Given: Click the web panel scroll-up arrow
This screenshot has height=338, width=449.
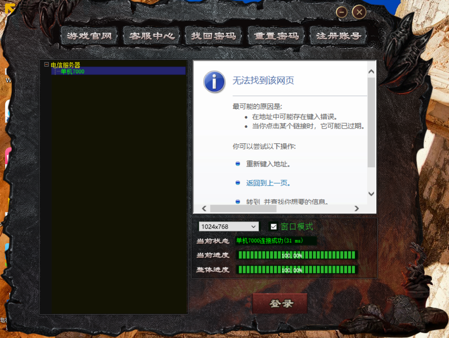Looking at the screenshot, I should point(371,72).
